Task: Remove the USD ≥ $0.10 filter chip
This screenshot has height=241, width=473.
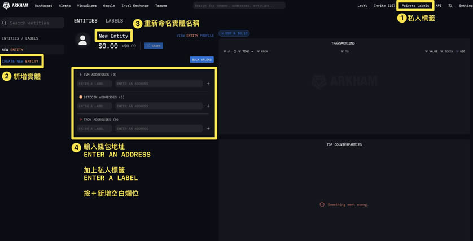Action: [222, 33]
